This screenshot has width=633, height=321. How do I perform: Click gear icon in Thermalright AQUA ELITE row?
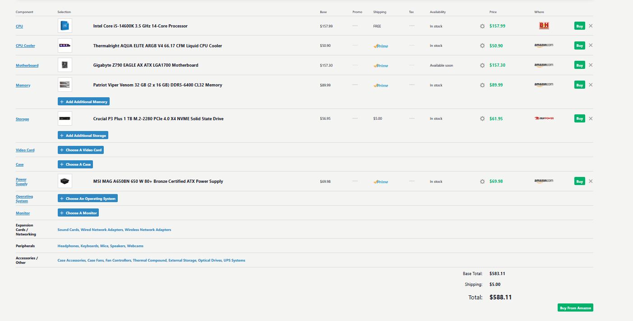point(482,45)
